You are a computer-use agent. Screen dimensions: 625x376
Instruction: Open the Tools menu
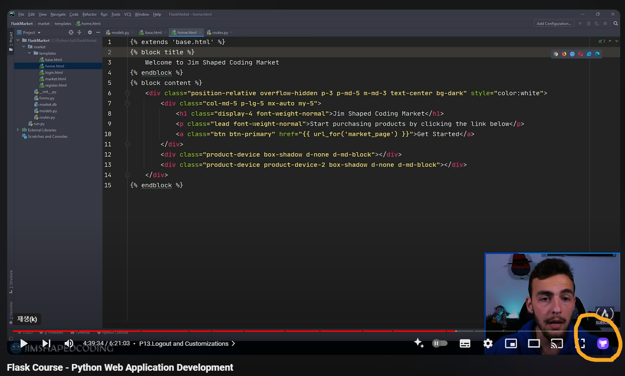point(116,14)
